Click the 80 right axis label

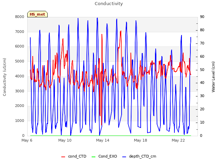click(x=202, y=30)
